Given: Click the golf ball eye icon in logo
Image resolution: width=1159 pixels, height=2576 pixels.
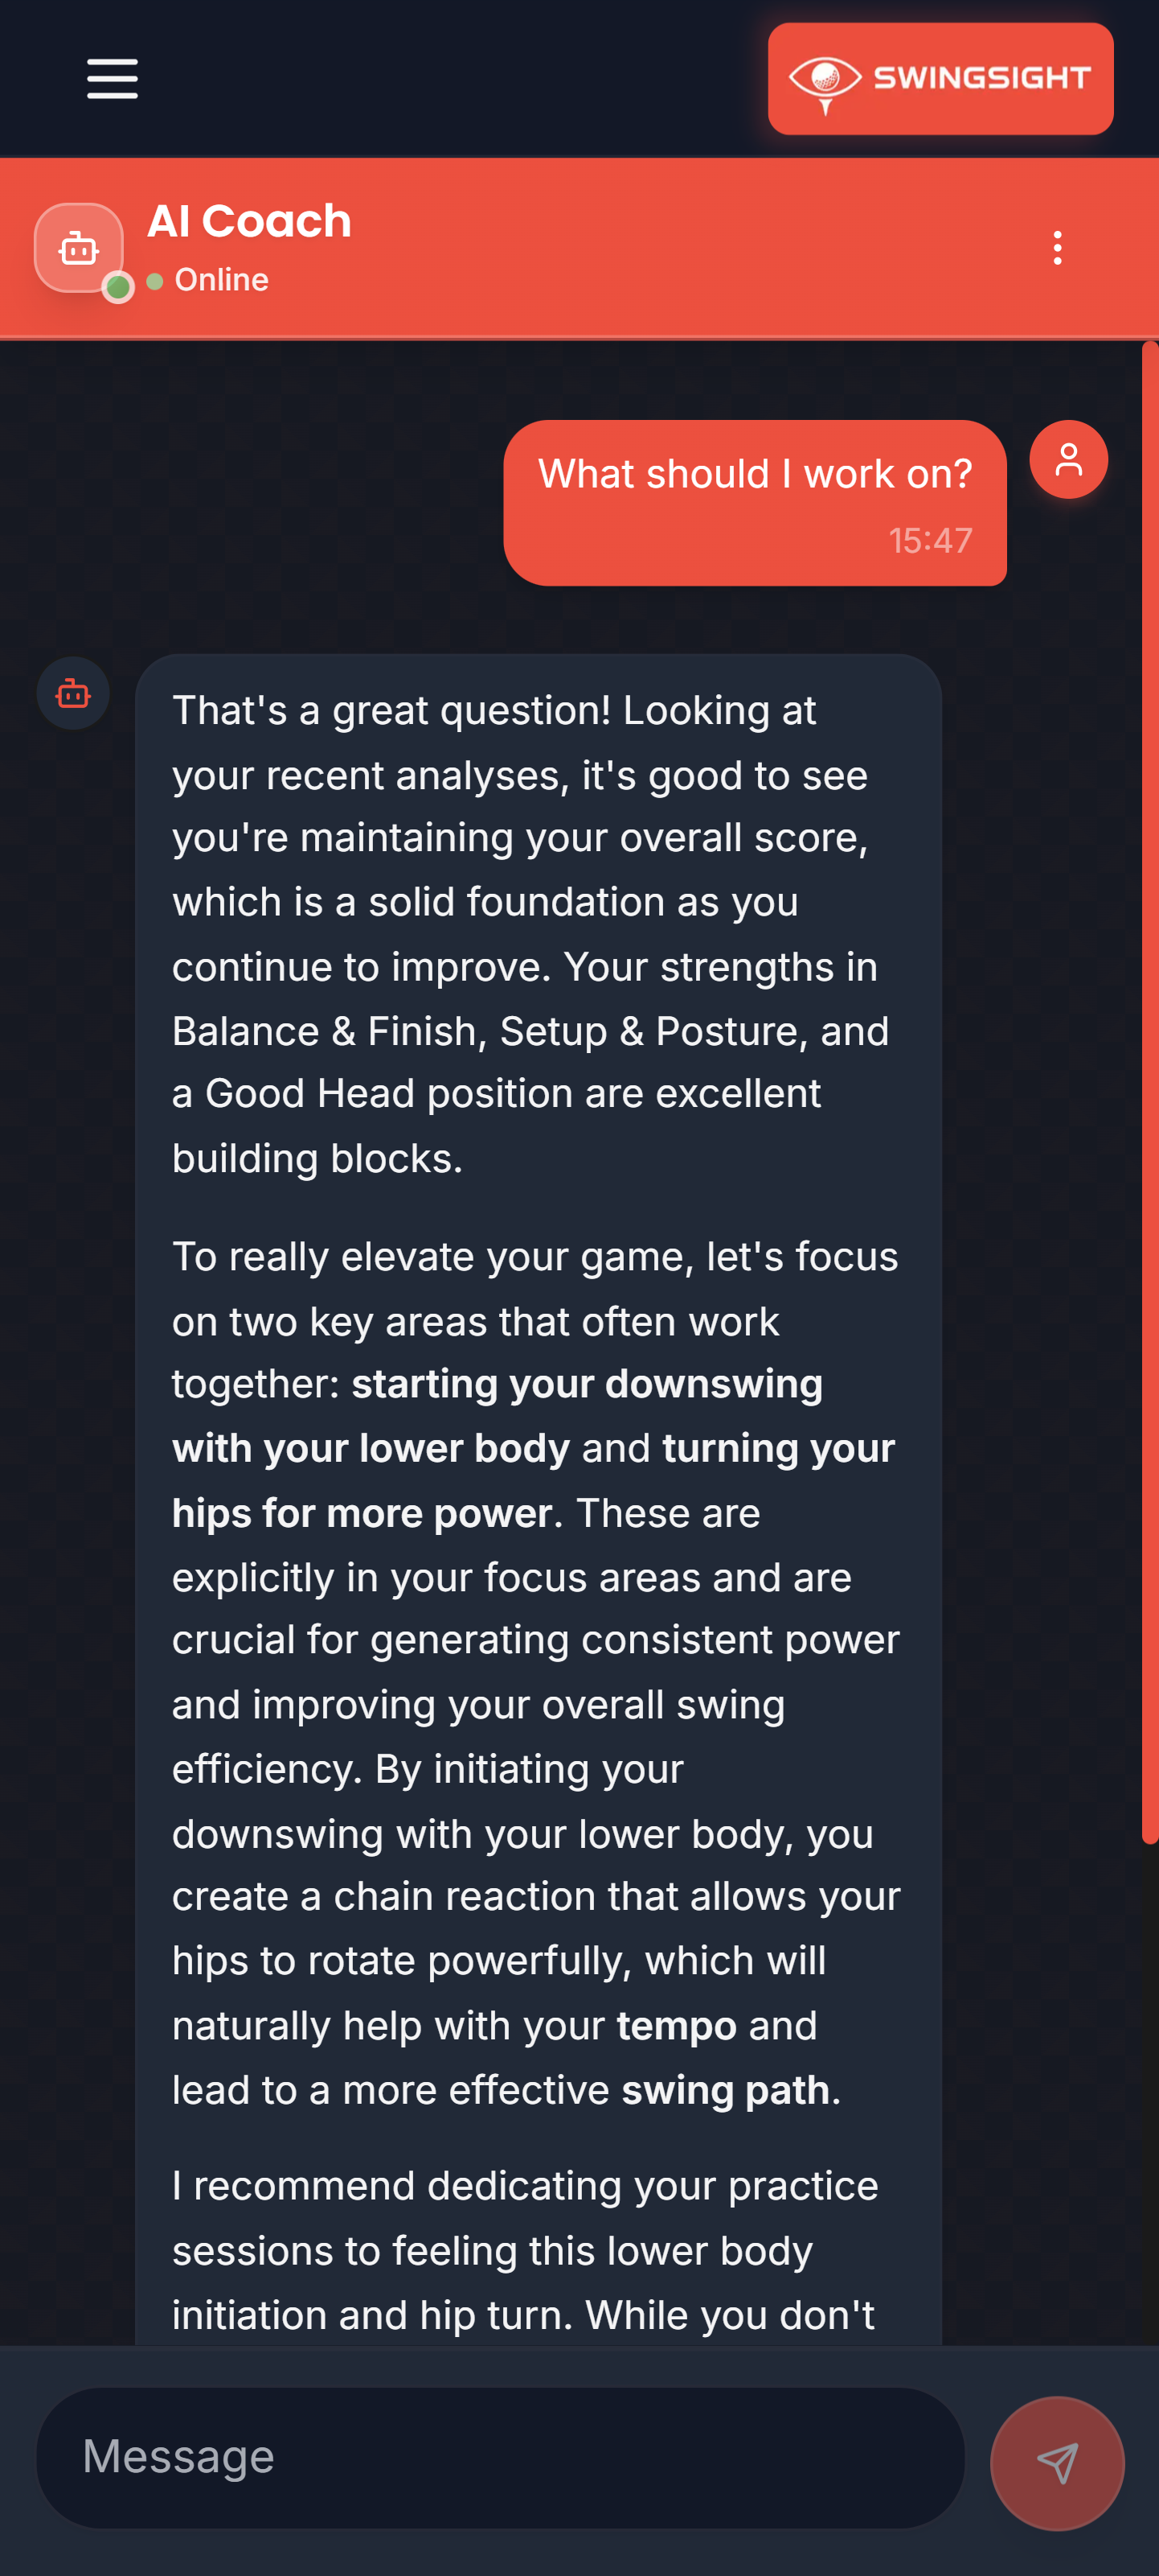Looking at the screenshot, I should click(825, 78).
